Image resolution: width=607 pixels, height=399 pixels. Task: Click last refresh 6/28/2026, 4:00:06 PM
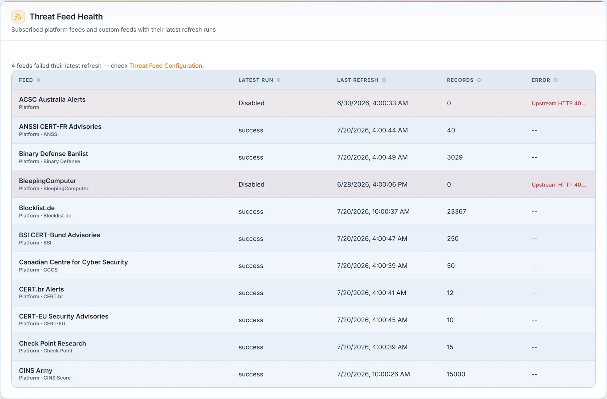point(372,184)
